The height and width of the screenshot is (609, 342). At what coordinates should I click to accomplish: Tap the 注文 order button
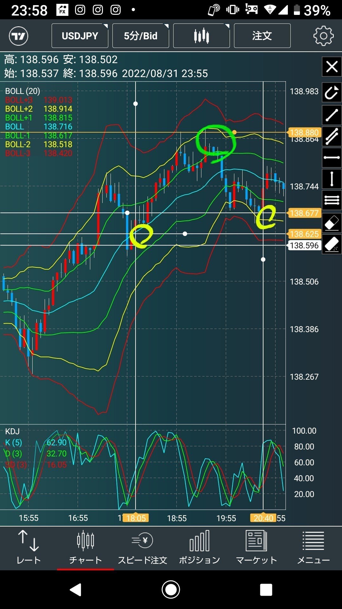[262, 36]
